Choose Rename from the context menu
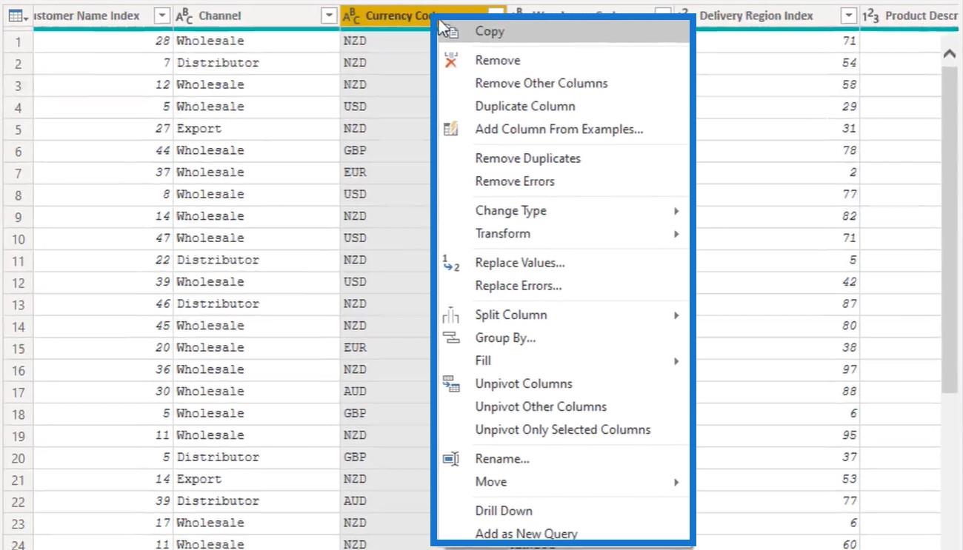Viewport: 963px width, 550px height. (563, 459)
